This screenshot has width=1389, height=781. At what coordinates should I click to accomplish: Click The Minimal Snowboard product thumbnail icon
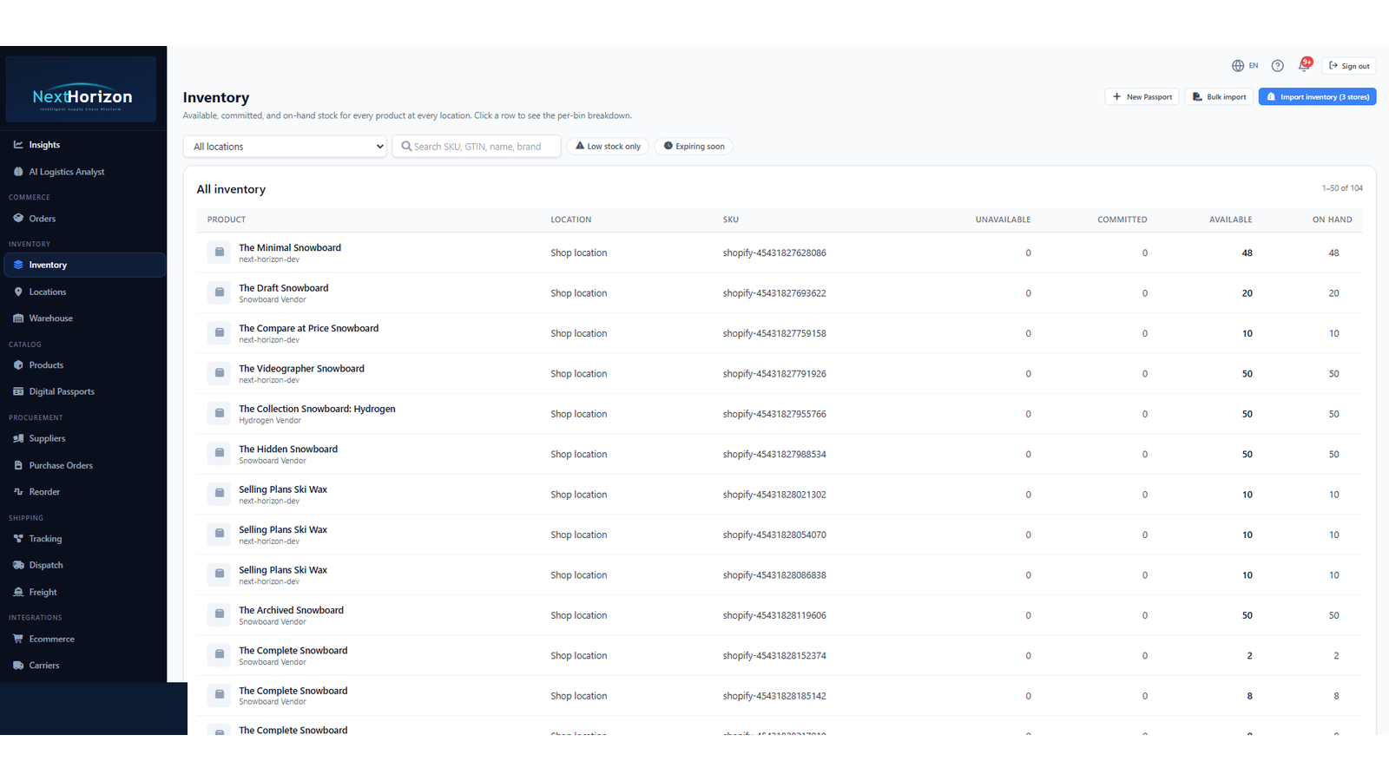click(220, 253)
